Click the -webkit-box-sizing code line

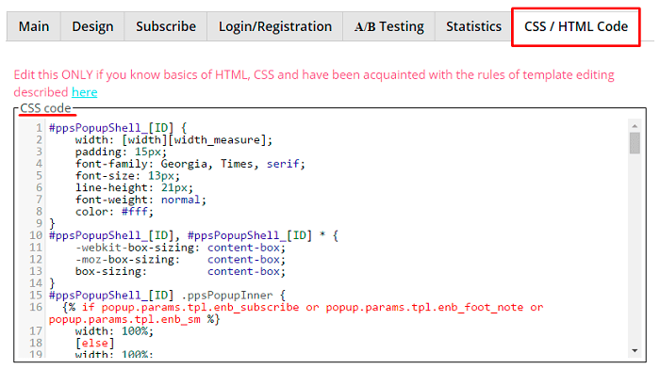180,248
